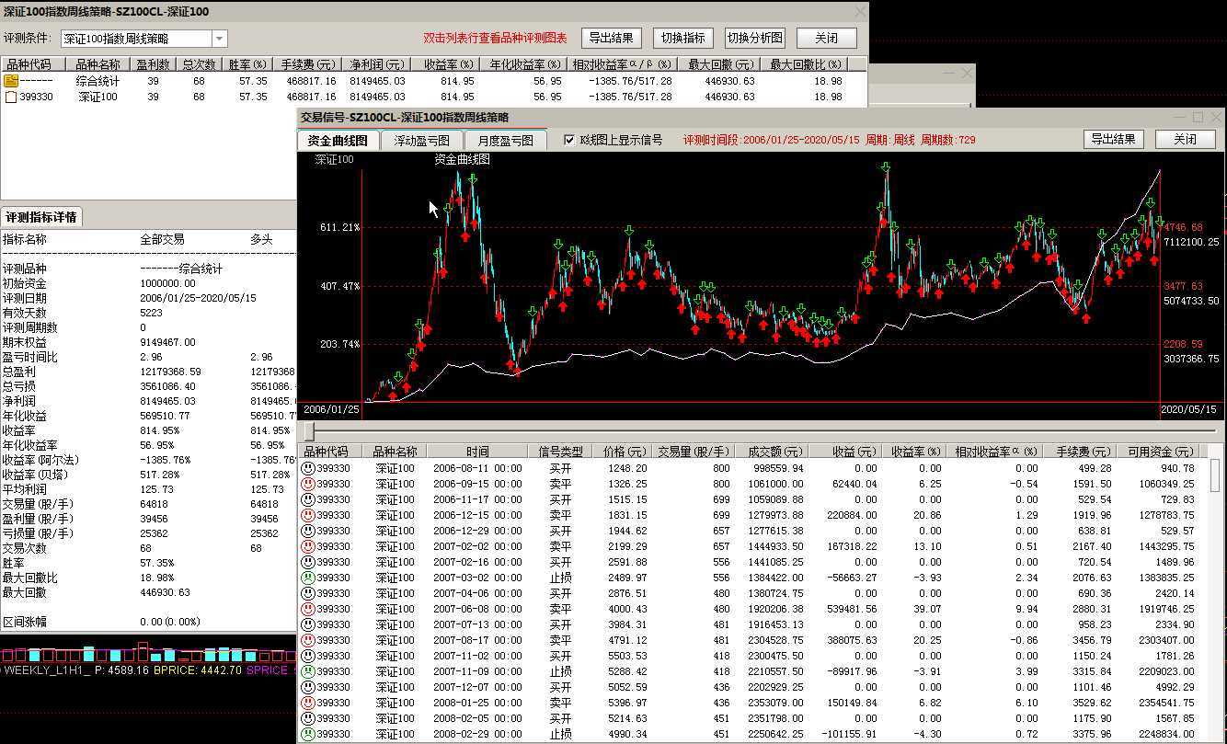Sort trades by 收益率(%) column header
Screen dimensions: 1227x744
(x=915, y=452)
